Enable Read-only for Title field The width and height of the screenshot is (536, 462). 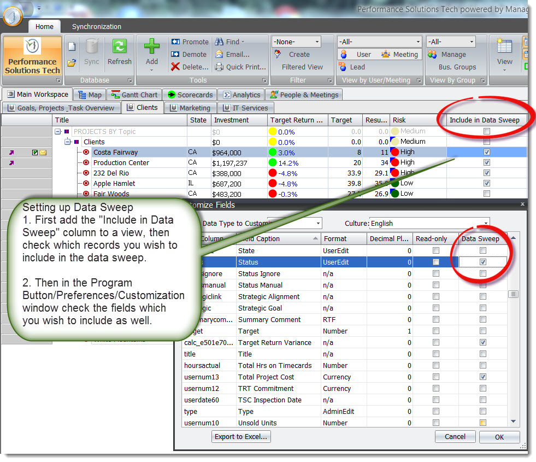pyautogui.click(x=436, y=354)
